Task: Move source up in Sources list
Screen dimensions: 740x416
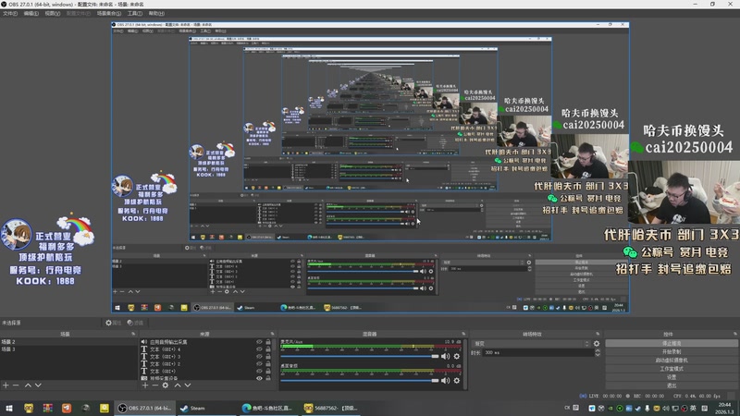Action: pyautogui.click(x=178, y=385)
